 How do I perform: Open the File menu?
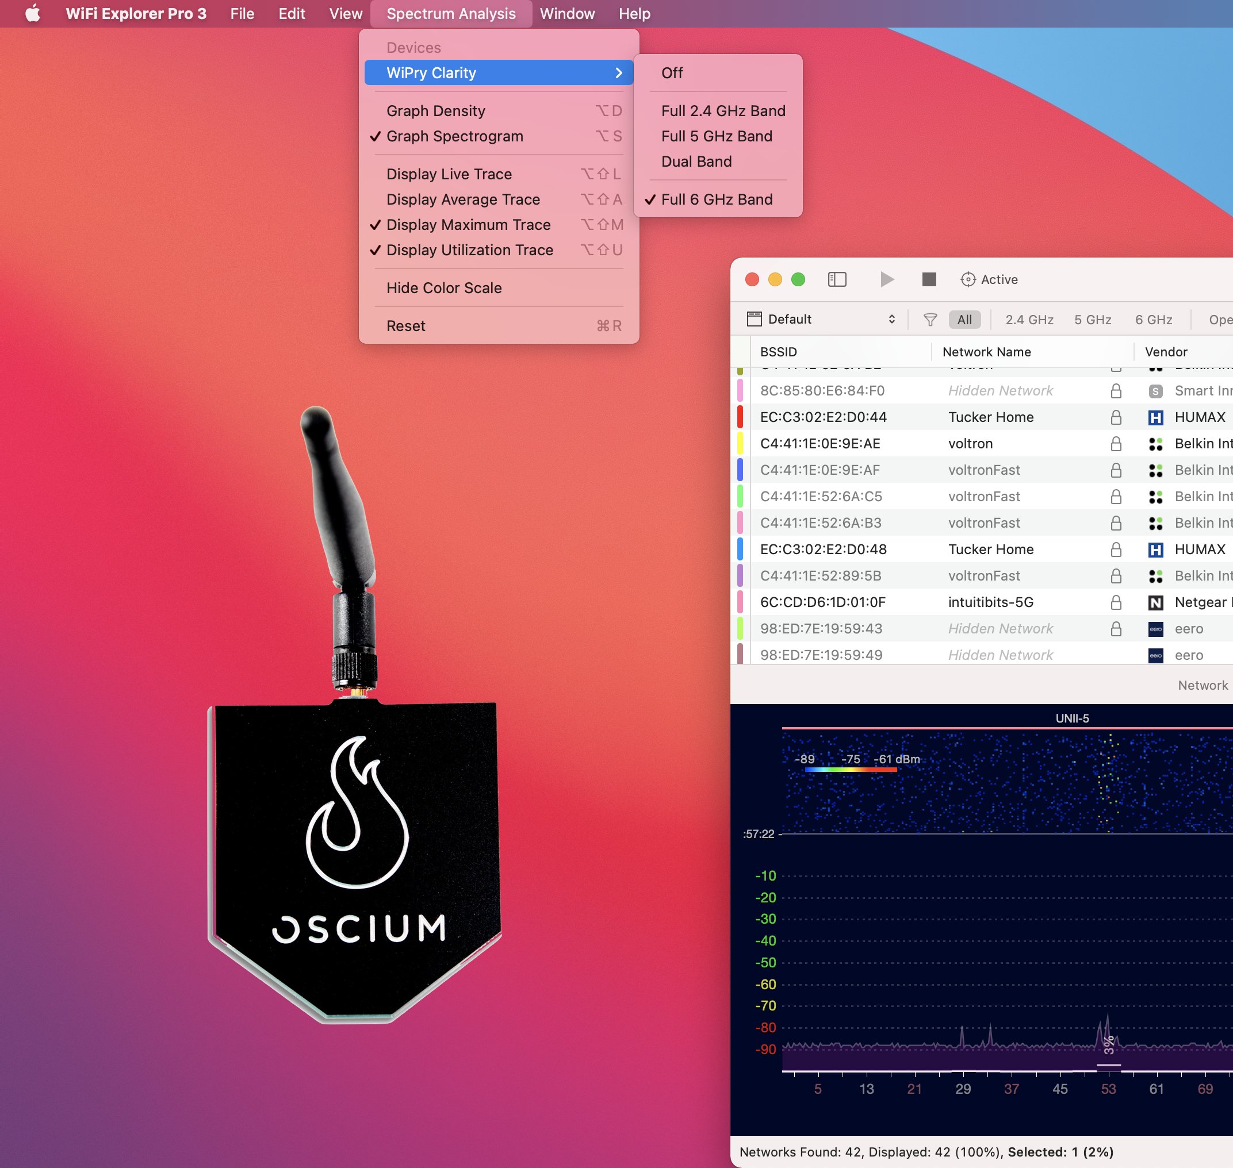(x=242, y=14)
